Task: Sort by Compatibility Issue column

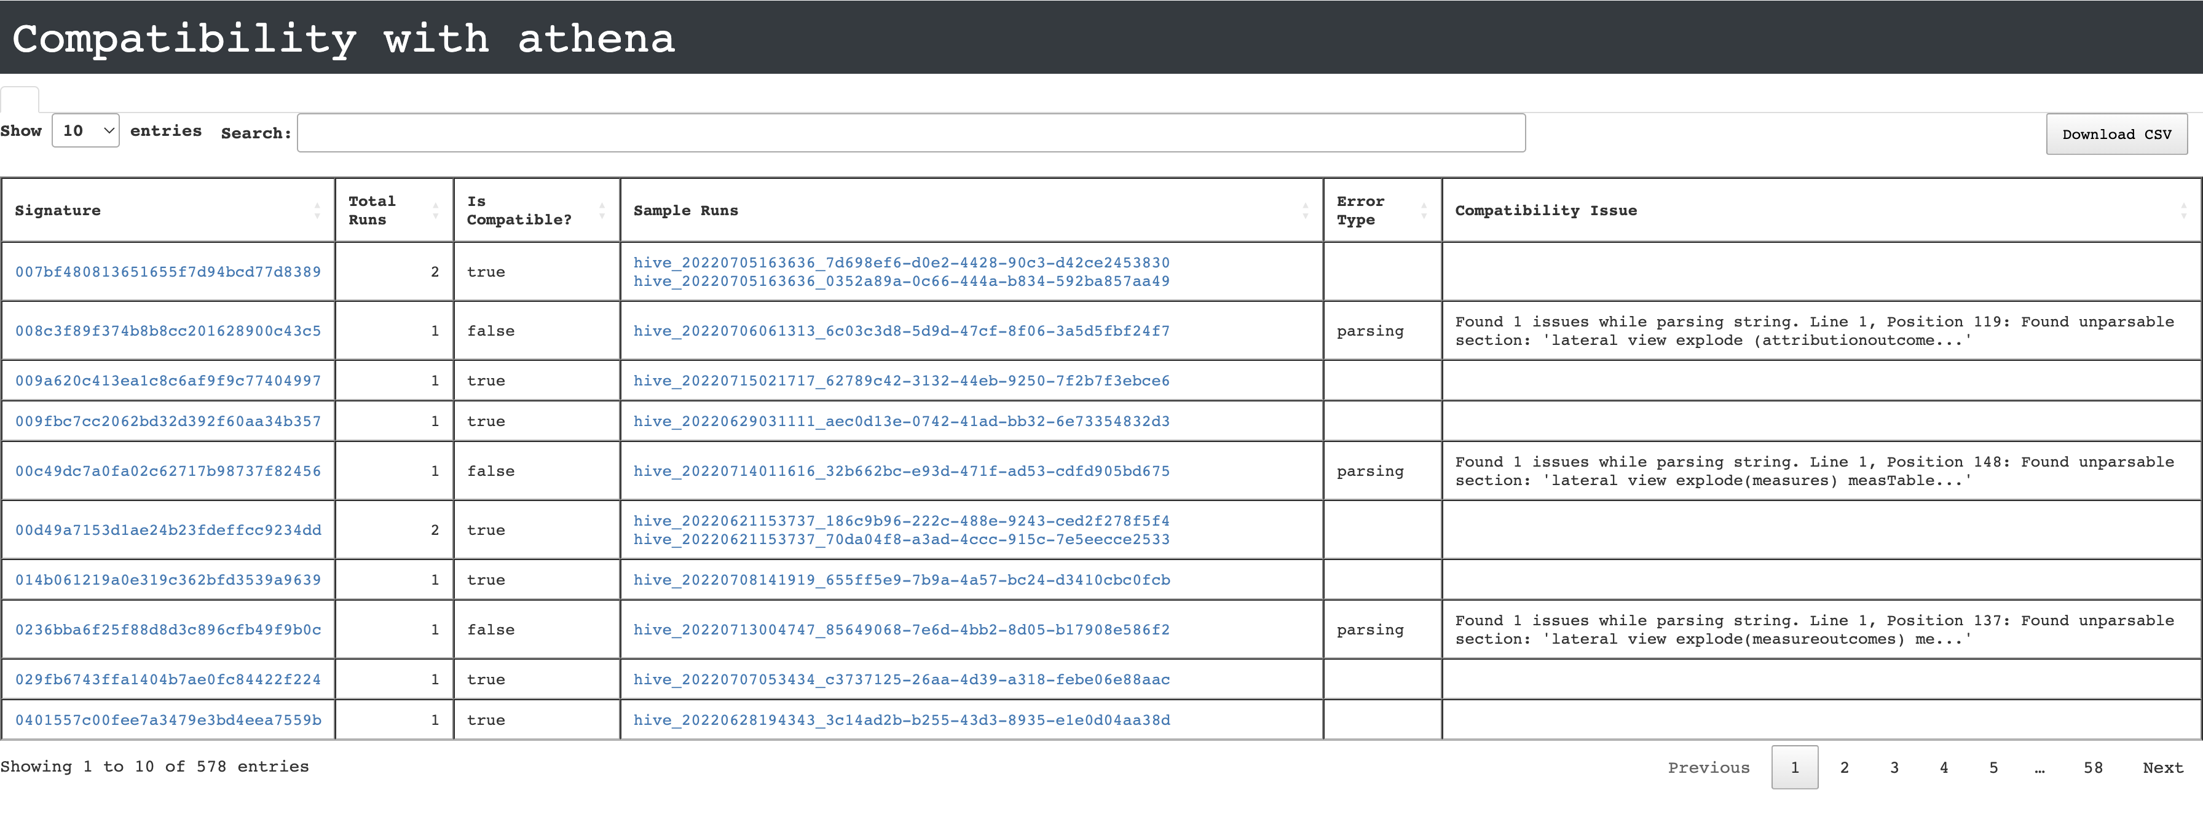Action: point(1821,210)
